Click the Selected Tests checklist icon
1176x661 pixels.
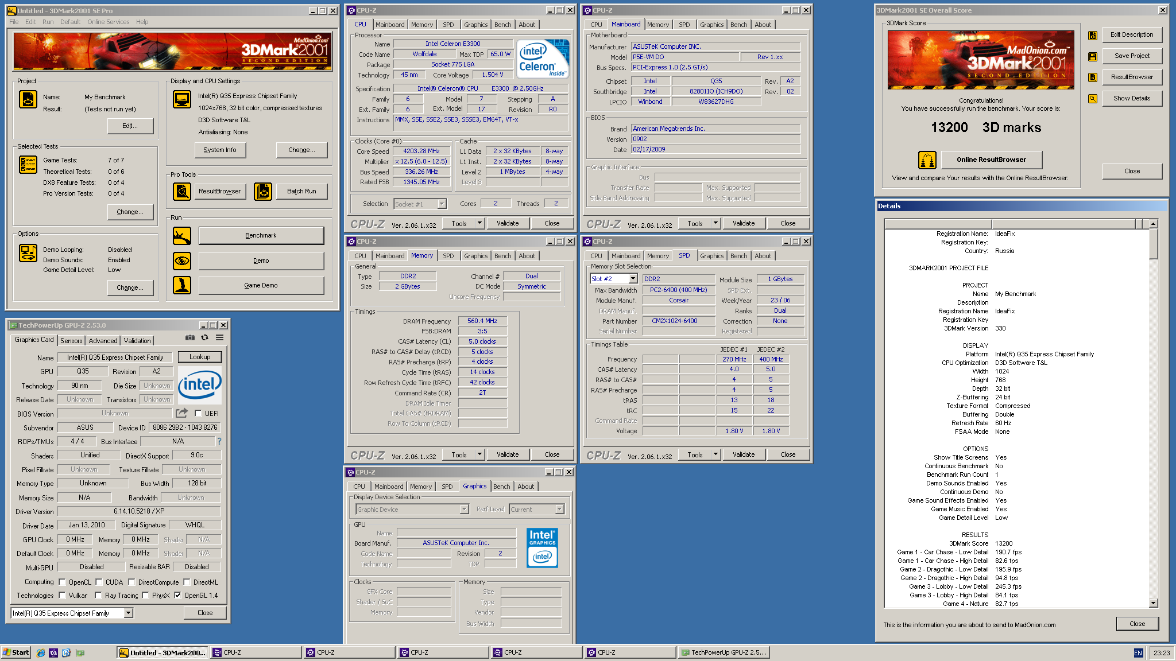(28, 165)
